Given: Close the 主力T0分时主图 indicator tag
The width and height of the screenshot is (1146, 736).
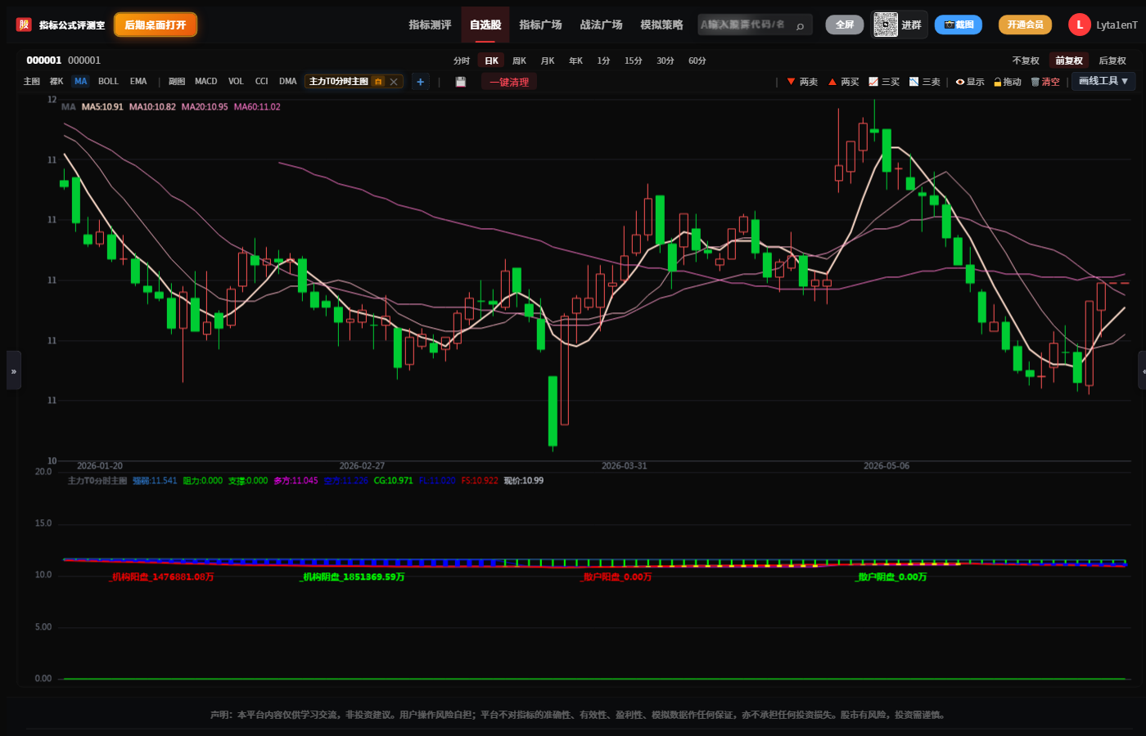Looking at the screenshot, I should [394, 82].
